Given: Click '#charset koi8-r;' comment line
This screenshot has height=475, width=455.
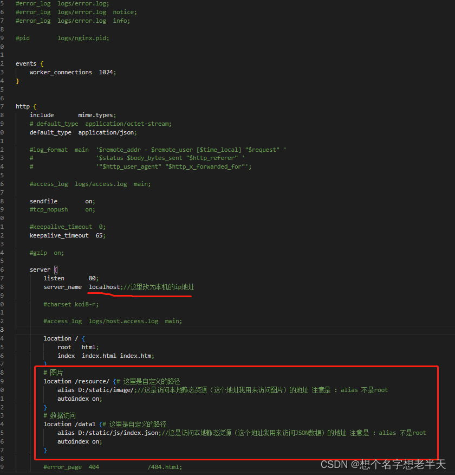Looking at the screenshot, I should click(71, 304).
